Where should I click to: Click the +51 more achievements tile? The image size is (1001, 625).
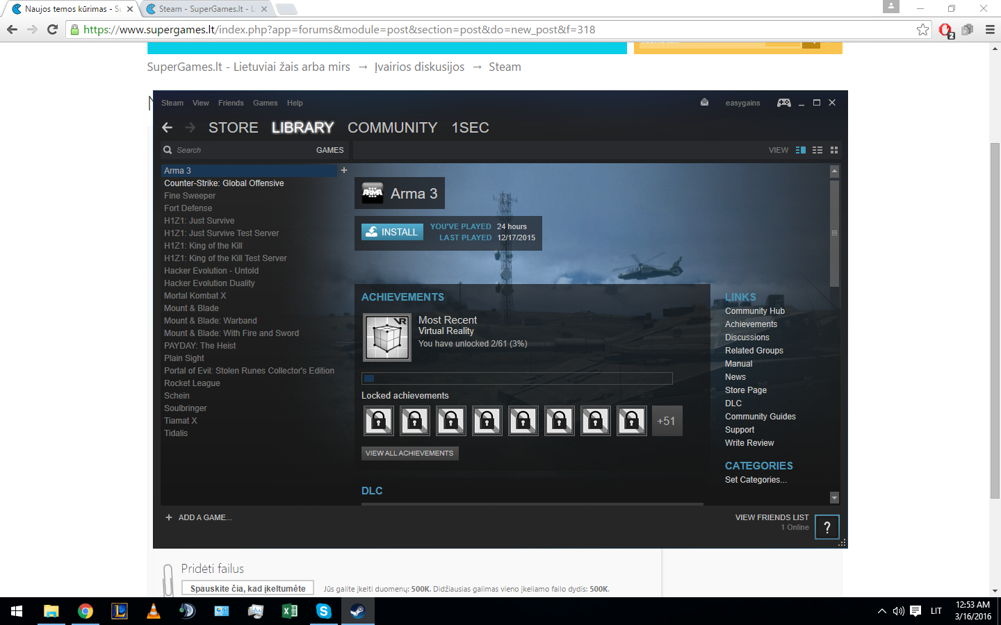point(667,421)
